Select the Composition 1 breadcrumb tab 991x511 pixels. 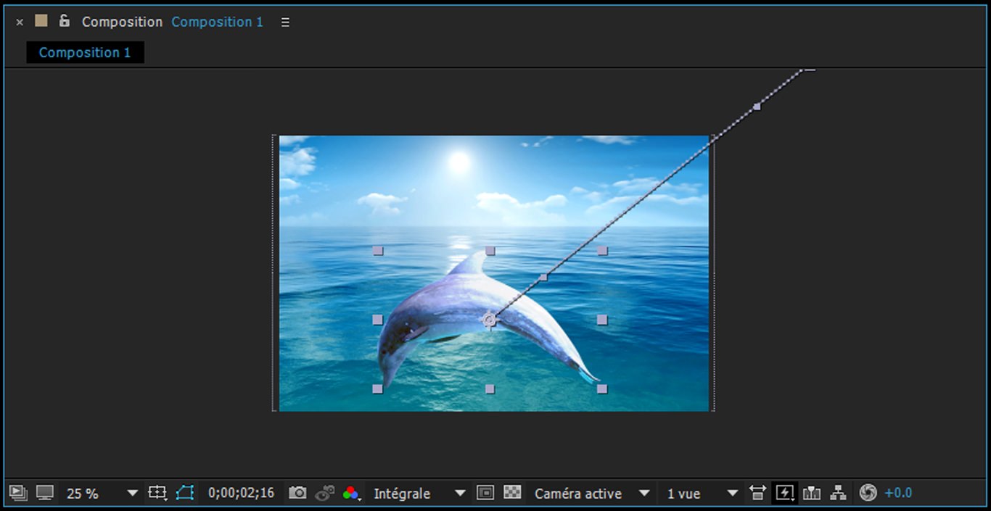(85, 52)
